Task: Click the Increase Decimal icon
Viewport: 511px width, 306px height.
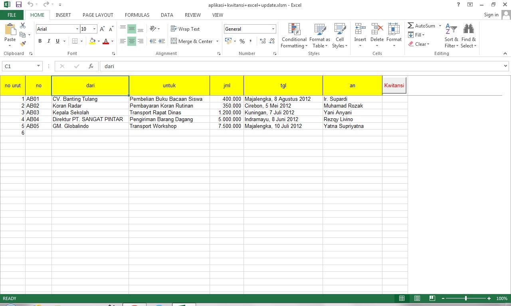Action: click(x=263, y=41)
